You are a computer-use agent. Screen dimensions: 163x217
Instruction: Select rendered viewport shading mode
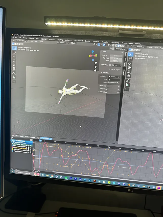coord(123,46)
